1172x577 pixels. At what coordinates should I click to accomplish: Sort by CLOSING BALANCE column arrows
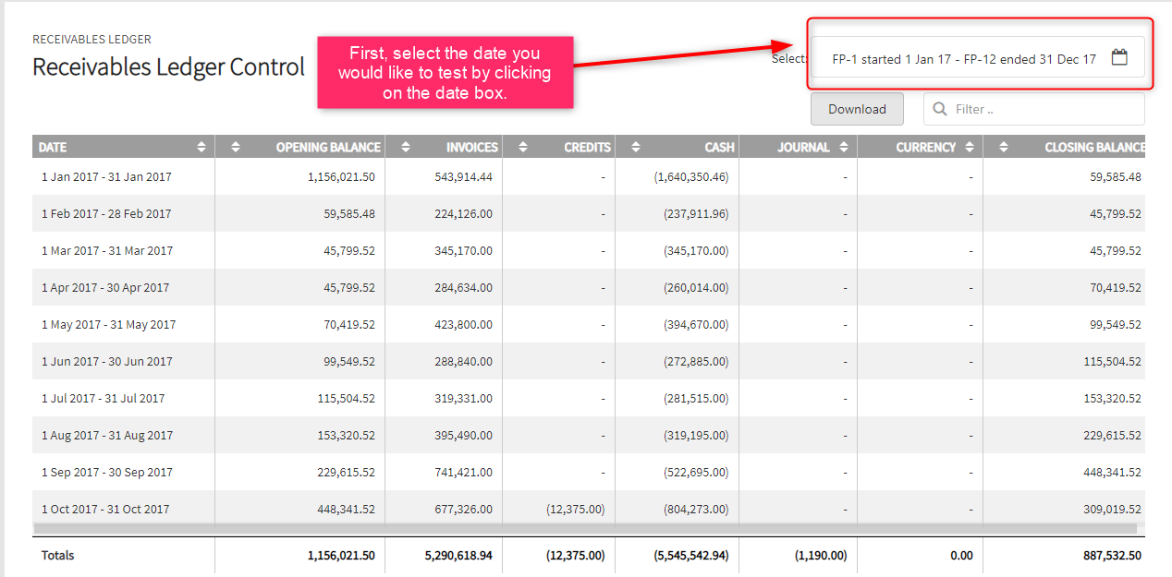tap(1004, 147)
